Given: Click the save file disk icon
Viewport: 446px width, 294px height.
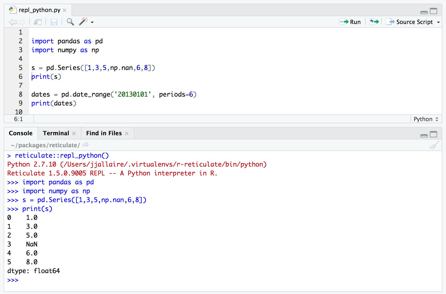Looking at the screenshot, I should point(54,22).
